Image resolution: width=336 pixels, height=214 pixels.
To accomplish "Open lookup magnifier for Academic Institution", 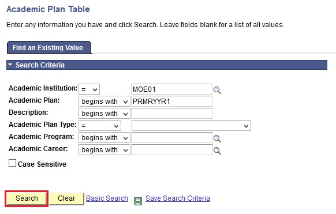I will click(x=217, y=90).
